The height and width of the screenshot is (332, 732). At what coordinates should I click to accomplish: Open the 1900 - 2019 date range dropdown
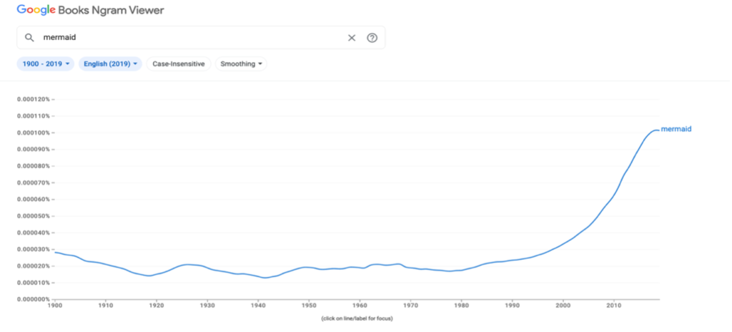(45, 64)
